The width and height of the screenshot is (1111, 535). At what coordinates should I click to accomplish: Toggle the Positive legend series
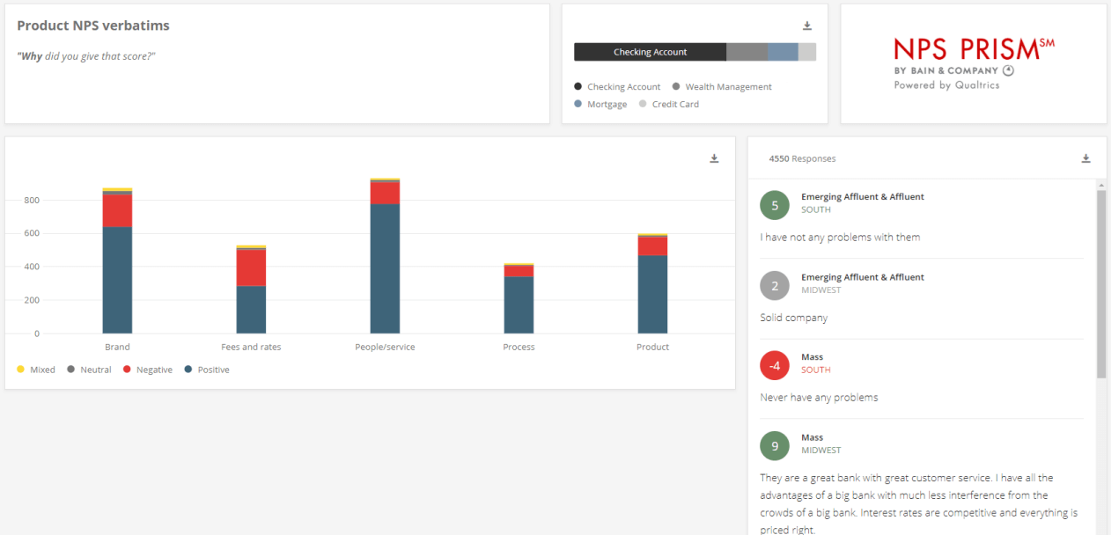[206, 370]
